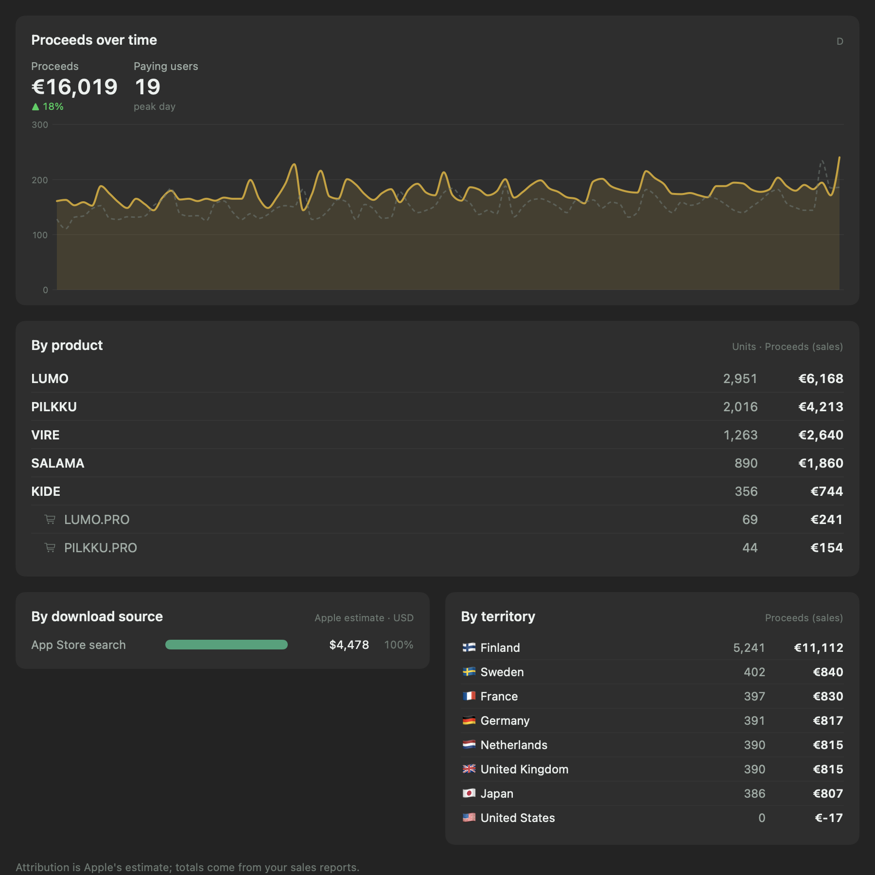Image resolution: width=875 pixels, height=875 pixels.
Task: Click the France flag icon
Action: pyautogui.click(x=469, y=696)
